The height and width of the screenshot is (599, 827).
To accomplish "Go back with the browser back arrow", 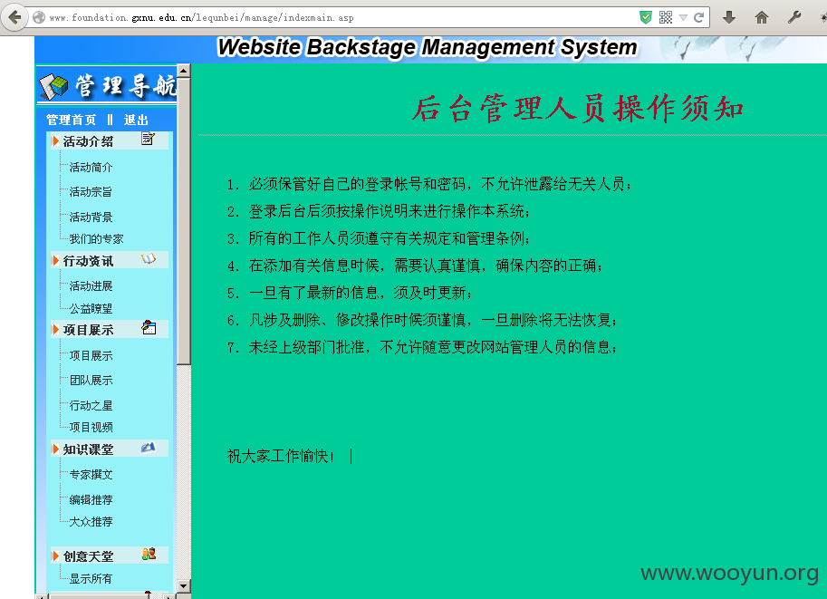I will coord(14,17).
